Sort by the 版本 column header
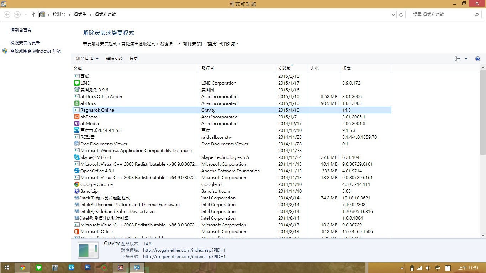 click(x=365, y=68)
